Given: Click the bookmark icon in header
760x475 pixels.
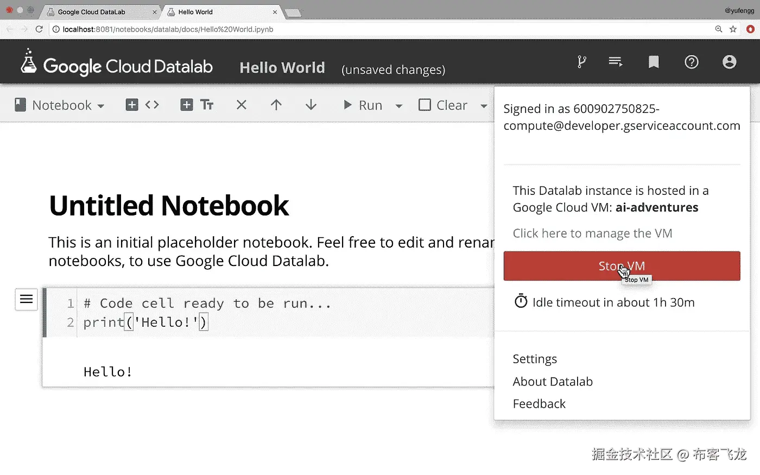Looking at the screenshot, I should (654, 62).
